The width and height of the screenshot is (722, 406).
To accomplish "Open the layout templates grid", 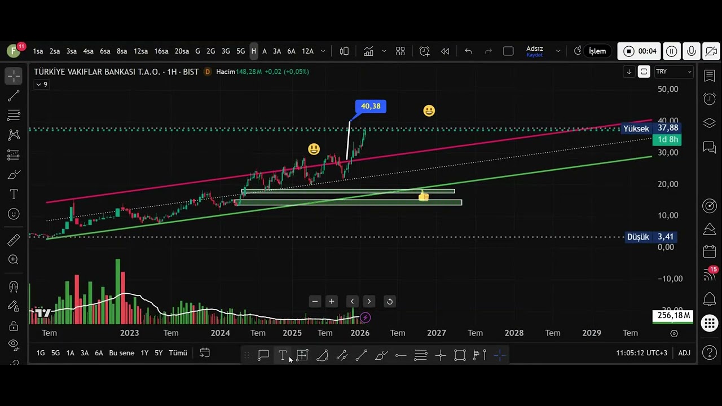I will point(400,51).
